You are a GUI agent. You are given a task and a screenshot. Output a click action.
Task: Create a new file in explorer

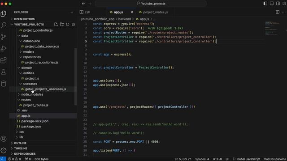[56, 25]
